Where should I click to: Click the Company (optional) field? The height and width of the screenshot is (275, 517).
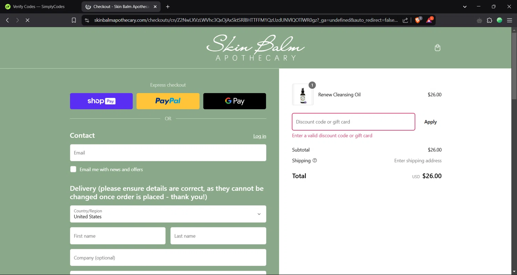click(168, 258)
